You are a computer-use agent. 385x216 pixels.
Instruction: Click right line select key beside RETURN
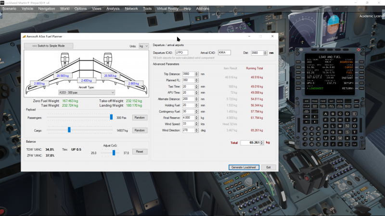[x=362, y=88]
